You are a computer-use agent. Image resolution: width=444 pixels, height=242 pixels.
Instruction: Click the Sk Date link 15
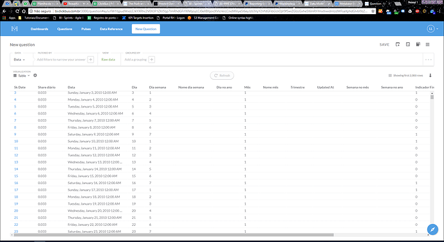(16, 176)
